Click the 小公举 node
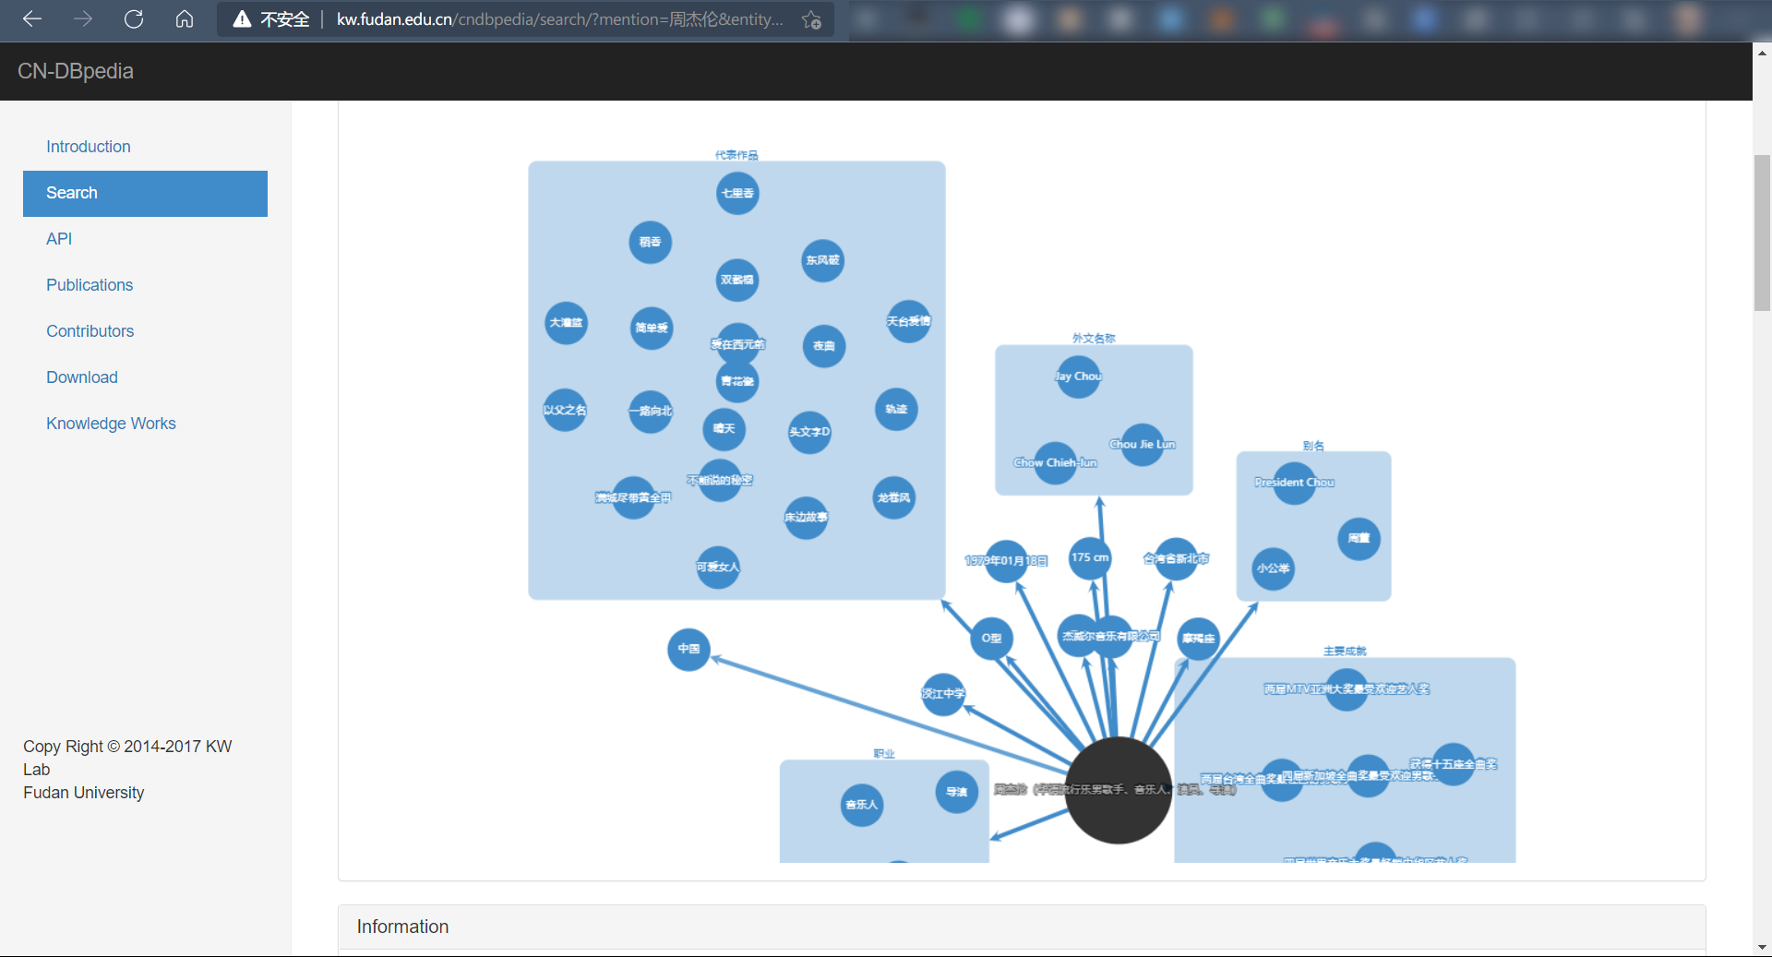 tap(1273, 568)
